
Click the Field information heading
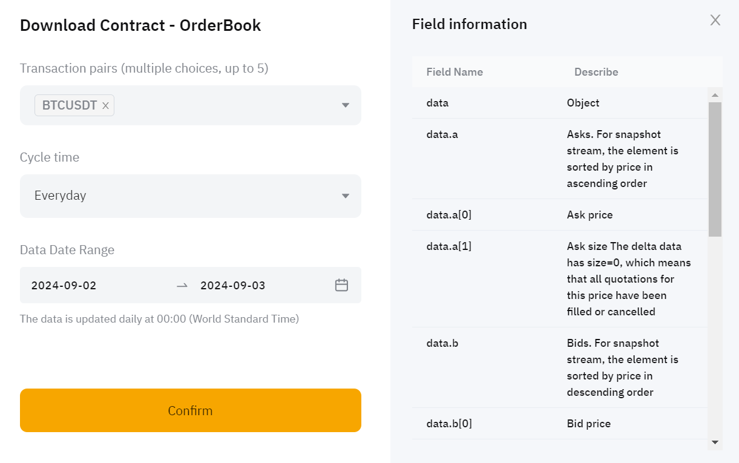point(470,24)
